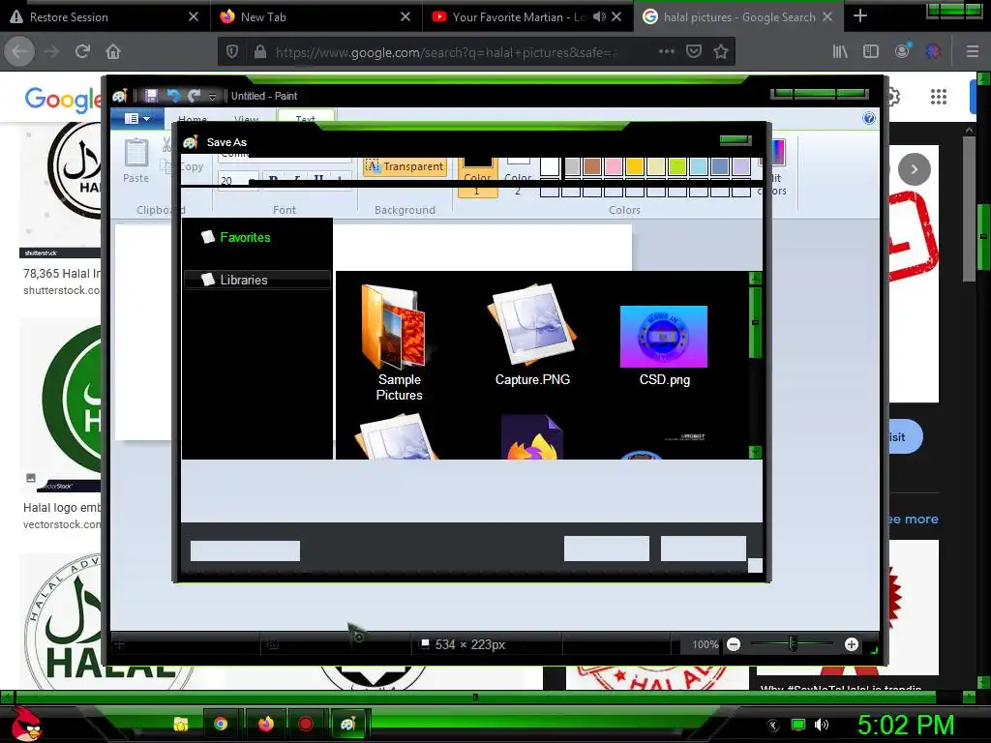Open Chrome from the taskbar
Screen dimensions: 991x743
[x=221, y=724]
